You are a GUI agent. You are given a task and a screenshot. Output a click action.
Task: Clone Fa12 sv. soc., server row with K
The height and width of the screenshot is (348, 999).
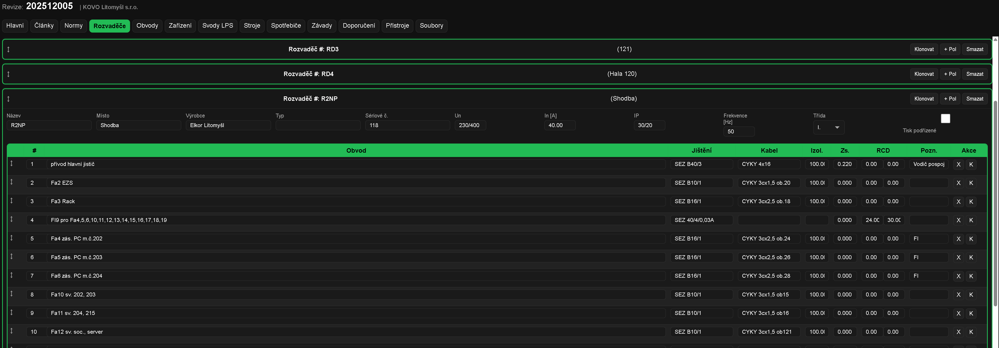click(971, 332)
